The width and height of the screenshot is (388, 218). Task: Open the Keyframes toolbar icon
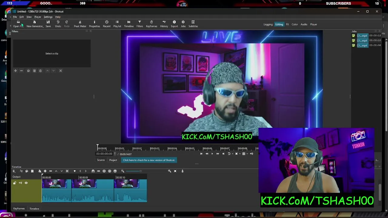pyautogui.click(x=152, y=24)
